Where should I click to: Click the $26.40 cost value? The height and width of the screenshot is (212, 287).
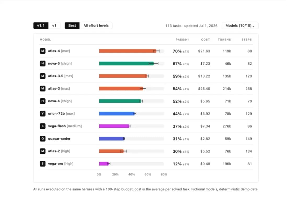point(204,89)
